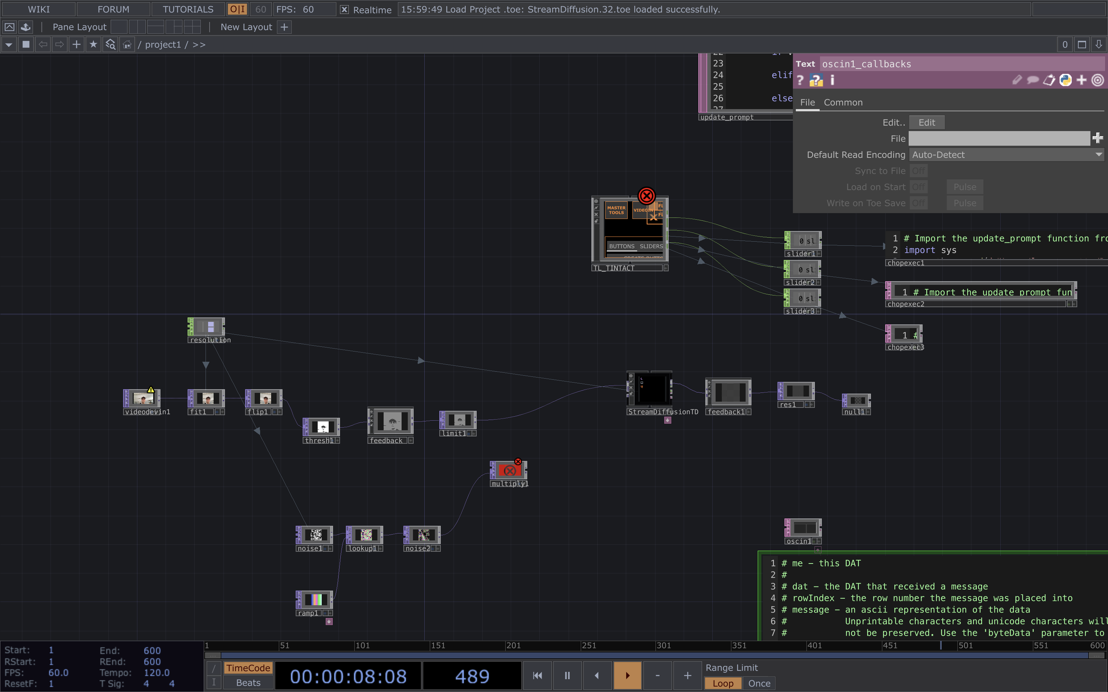Add an operator with the plus icon
Viewport: 1108px width, 692px height.
click(x=77, y=44)
